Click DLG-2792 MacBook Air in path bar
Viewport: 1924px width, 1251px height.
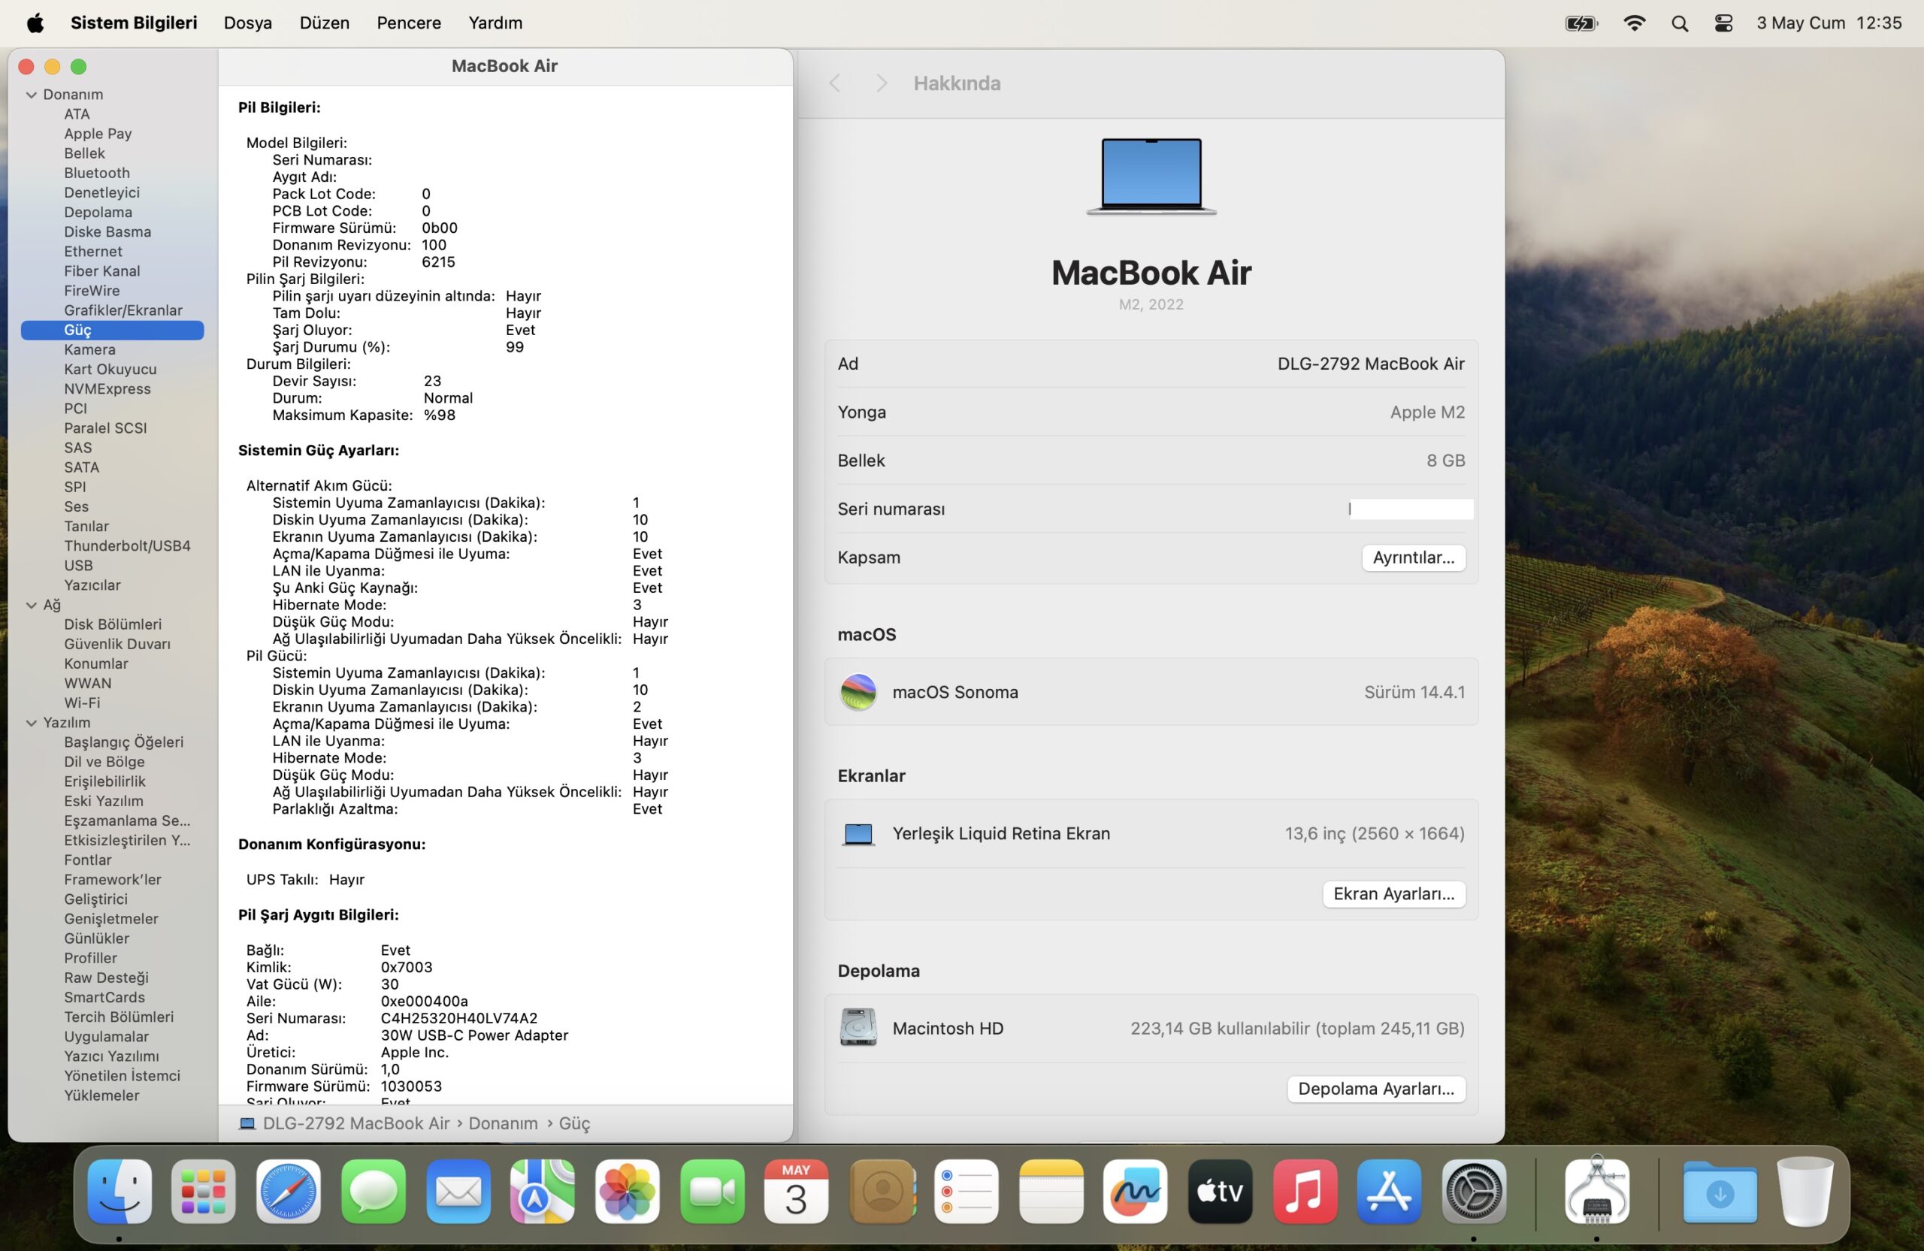pyautogui.click(x=355, y=1123)
